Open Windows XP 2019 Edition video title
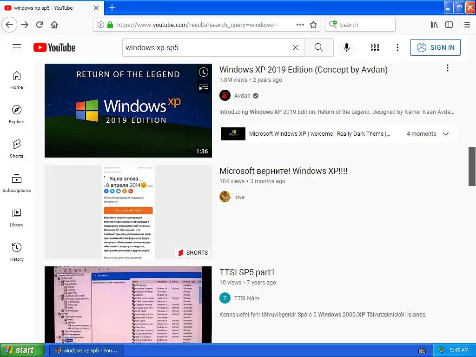The image size is (476, 357). (303, 70)
